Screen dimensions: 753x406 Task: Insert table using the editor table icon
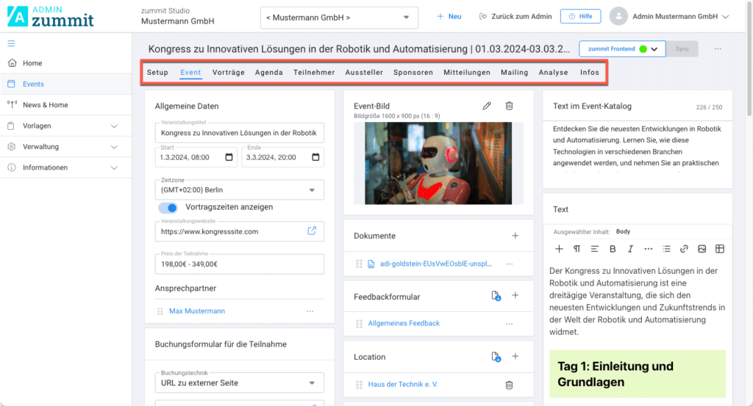[x=720, y=249]
